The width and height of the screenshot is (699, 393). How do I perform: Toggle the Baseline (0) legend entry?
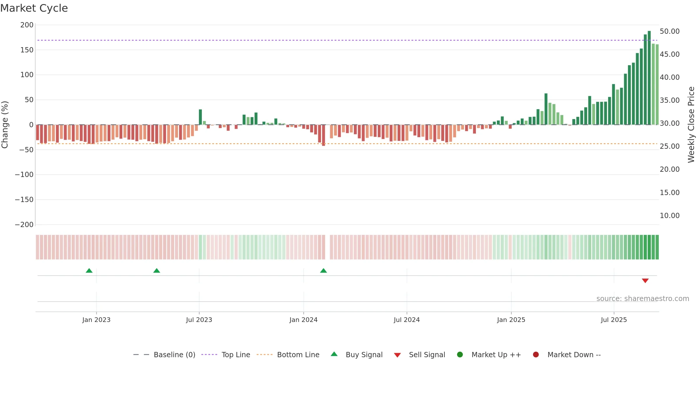pos(164,355)
